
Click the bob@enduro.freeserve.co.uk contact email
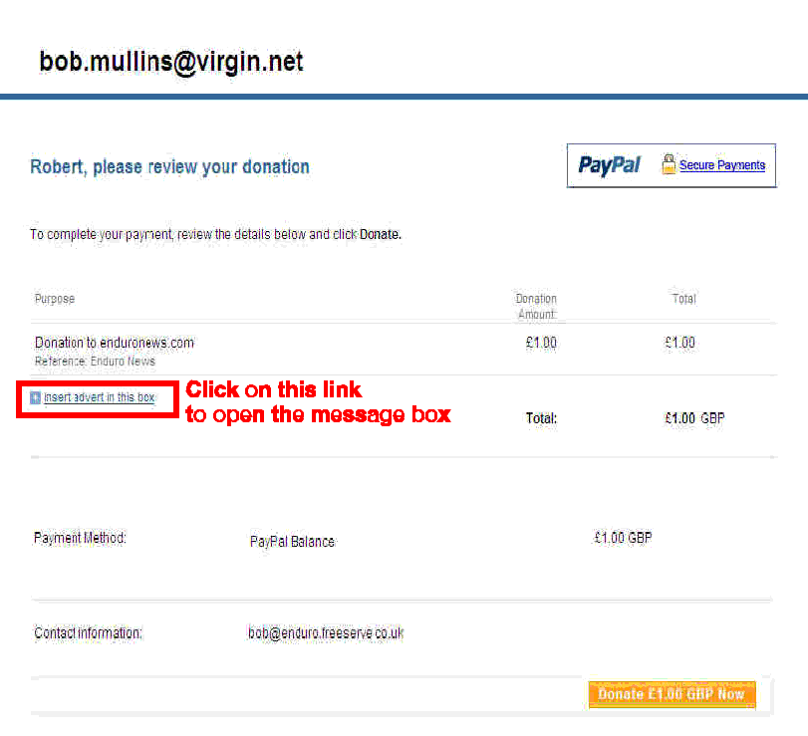coord(326,632)
